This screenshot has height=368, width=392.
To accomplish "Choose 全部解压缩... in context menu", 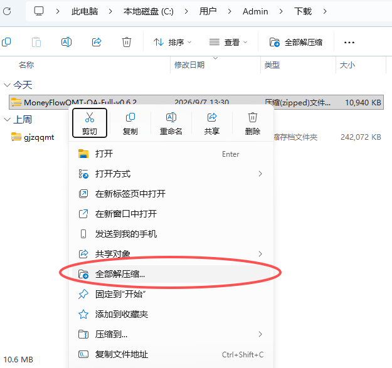I will pos(171,274).
